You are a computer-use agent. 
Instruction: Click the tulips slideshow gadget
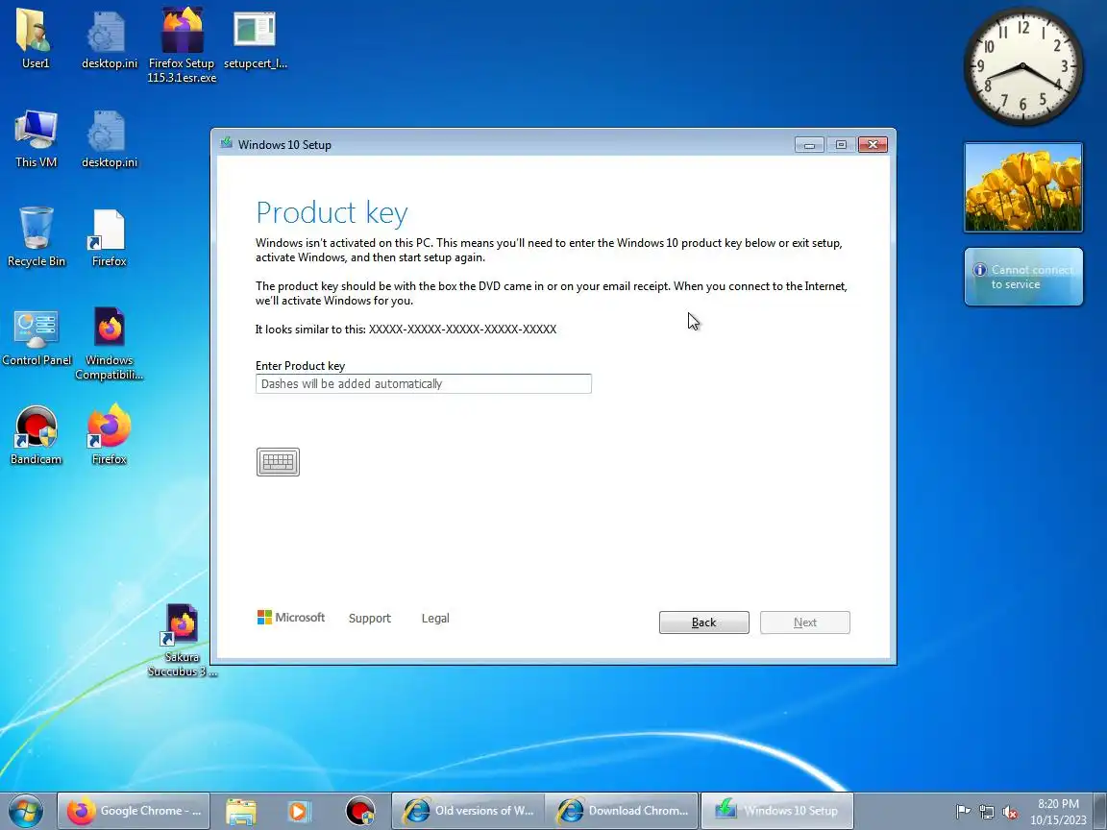tap(1023, 187)
